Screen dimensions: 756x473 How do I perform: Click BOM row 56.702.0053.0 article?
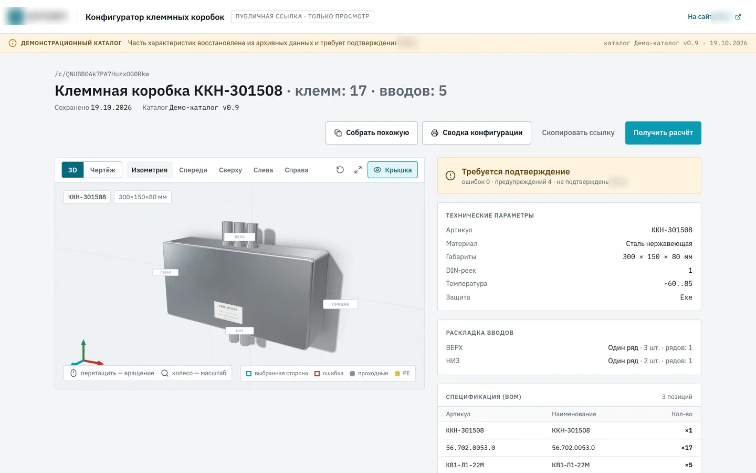(x=470, y=448)
